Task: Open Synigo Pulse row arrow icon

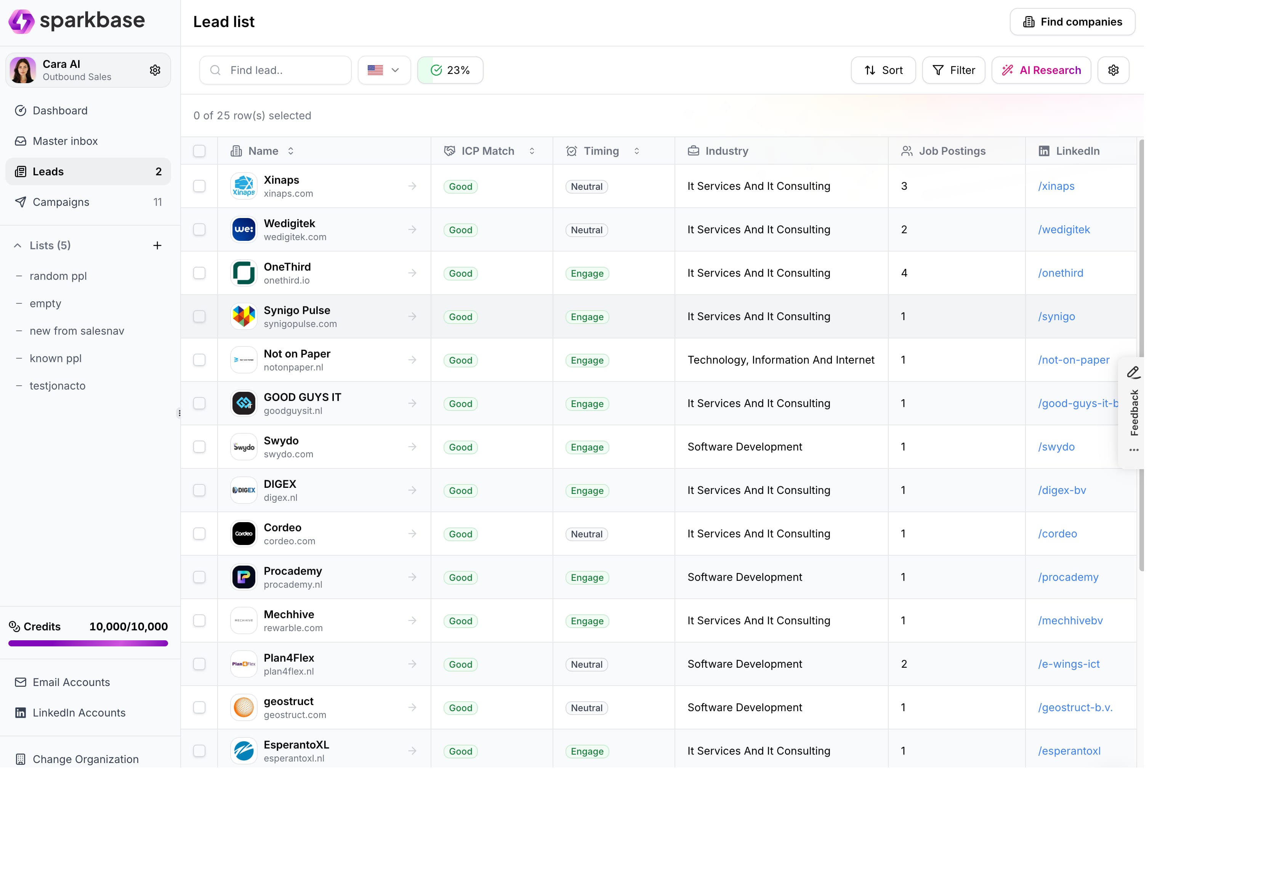Action: pyautogui.click(x=412, y=316)
